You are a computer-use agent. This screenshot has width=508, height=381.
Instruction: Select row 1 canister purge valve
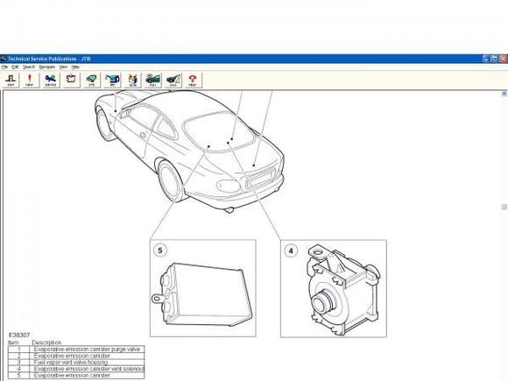point(76,349)
